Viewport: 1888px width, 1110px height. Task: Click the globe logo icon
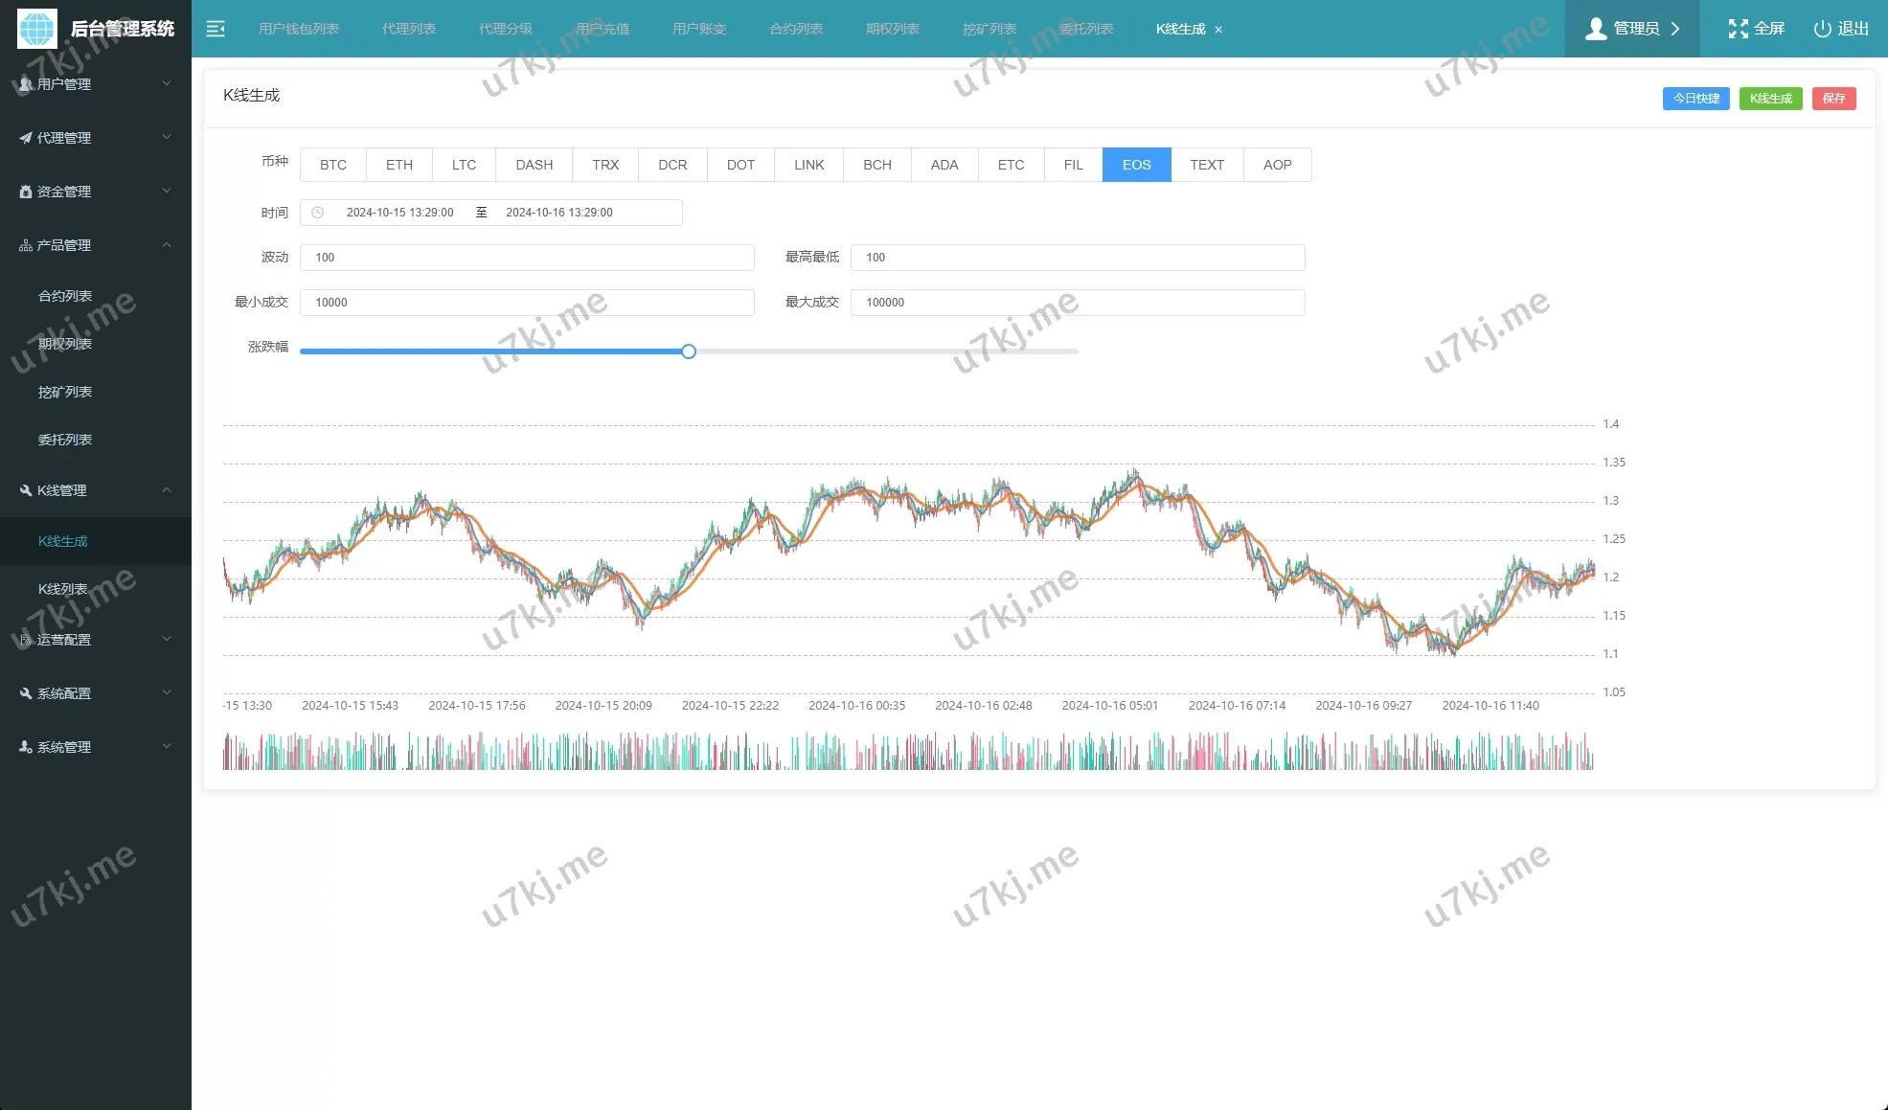click(37, 29)
